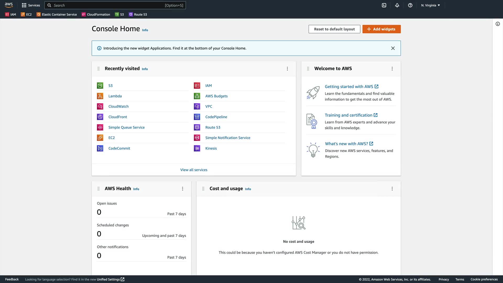The image size is (503, 283).
Task: Open Cost and usage widget options menu
Action: 392,189
